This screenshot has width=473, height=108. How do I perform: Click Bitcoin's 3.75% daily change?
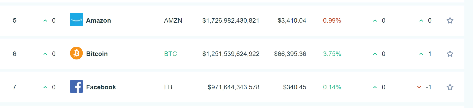pyautogui.click(x=332, y=54)
